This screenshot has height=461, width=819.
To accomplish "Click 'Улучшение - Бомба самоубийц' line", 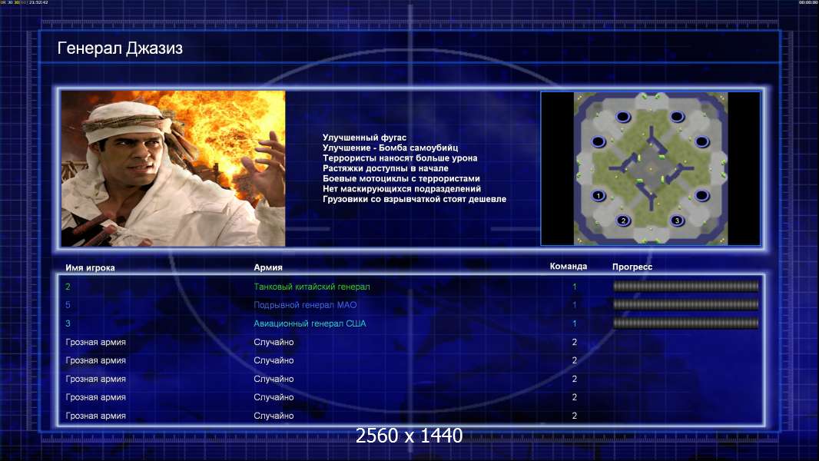I will (390, 148).
